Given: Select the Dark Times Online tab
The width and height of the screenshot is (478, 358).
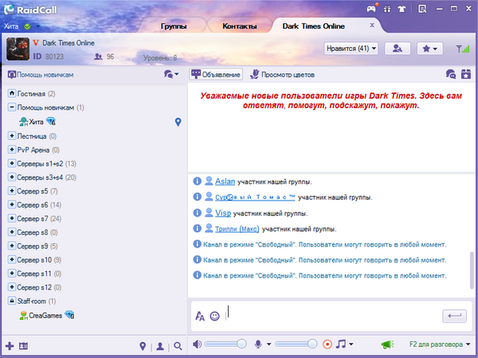Looking at the screenshot, I should (313, 26).
